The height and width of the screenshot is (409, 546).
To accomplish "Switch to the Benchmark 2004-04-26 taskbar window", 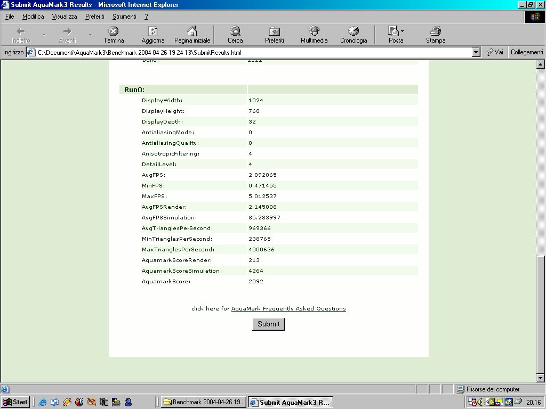I will coord(204,402).
